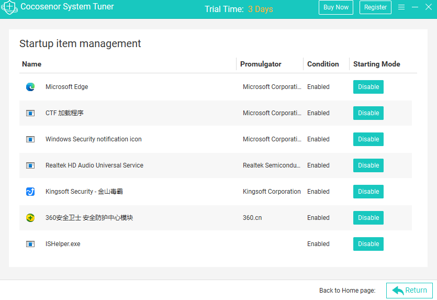Click the Cocosenor System Tuner title text
The height and width of the screenshot is (300, 437).
pyautogui.click(x=67, y=7)
